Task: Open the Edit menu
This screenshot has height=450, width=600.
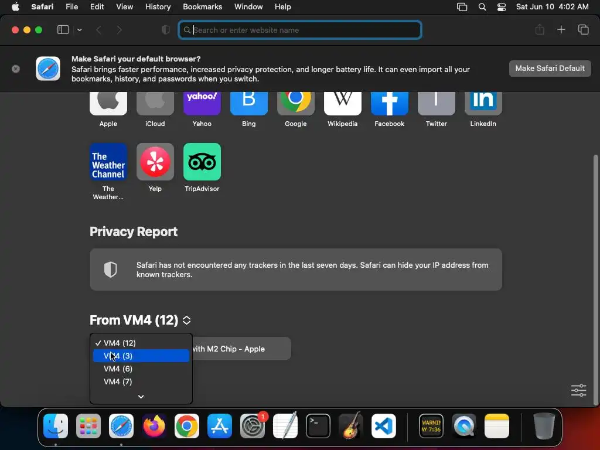Action: tap(97, 7)
